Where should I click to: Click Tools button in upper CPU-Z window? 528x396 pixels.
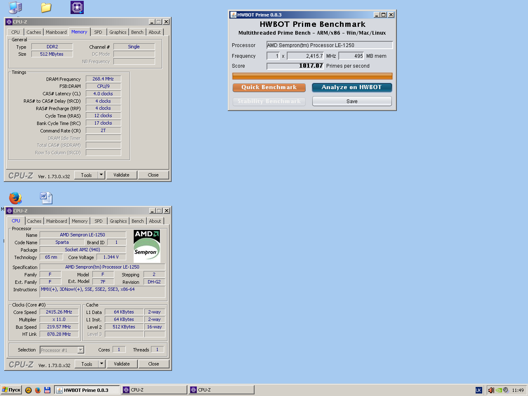86,175
